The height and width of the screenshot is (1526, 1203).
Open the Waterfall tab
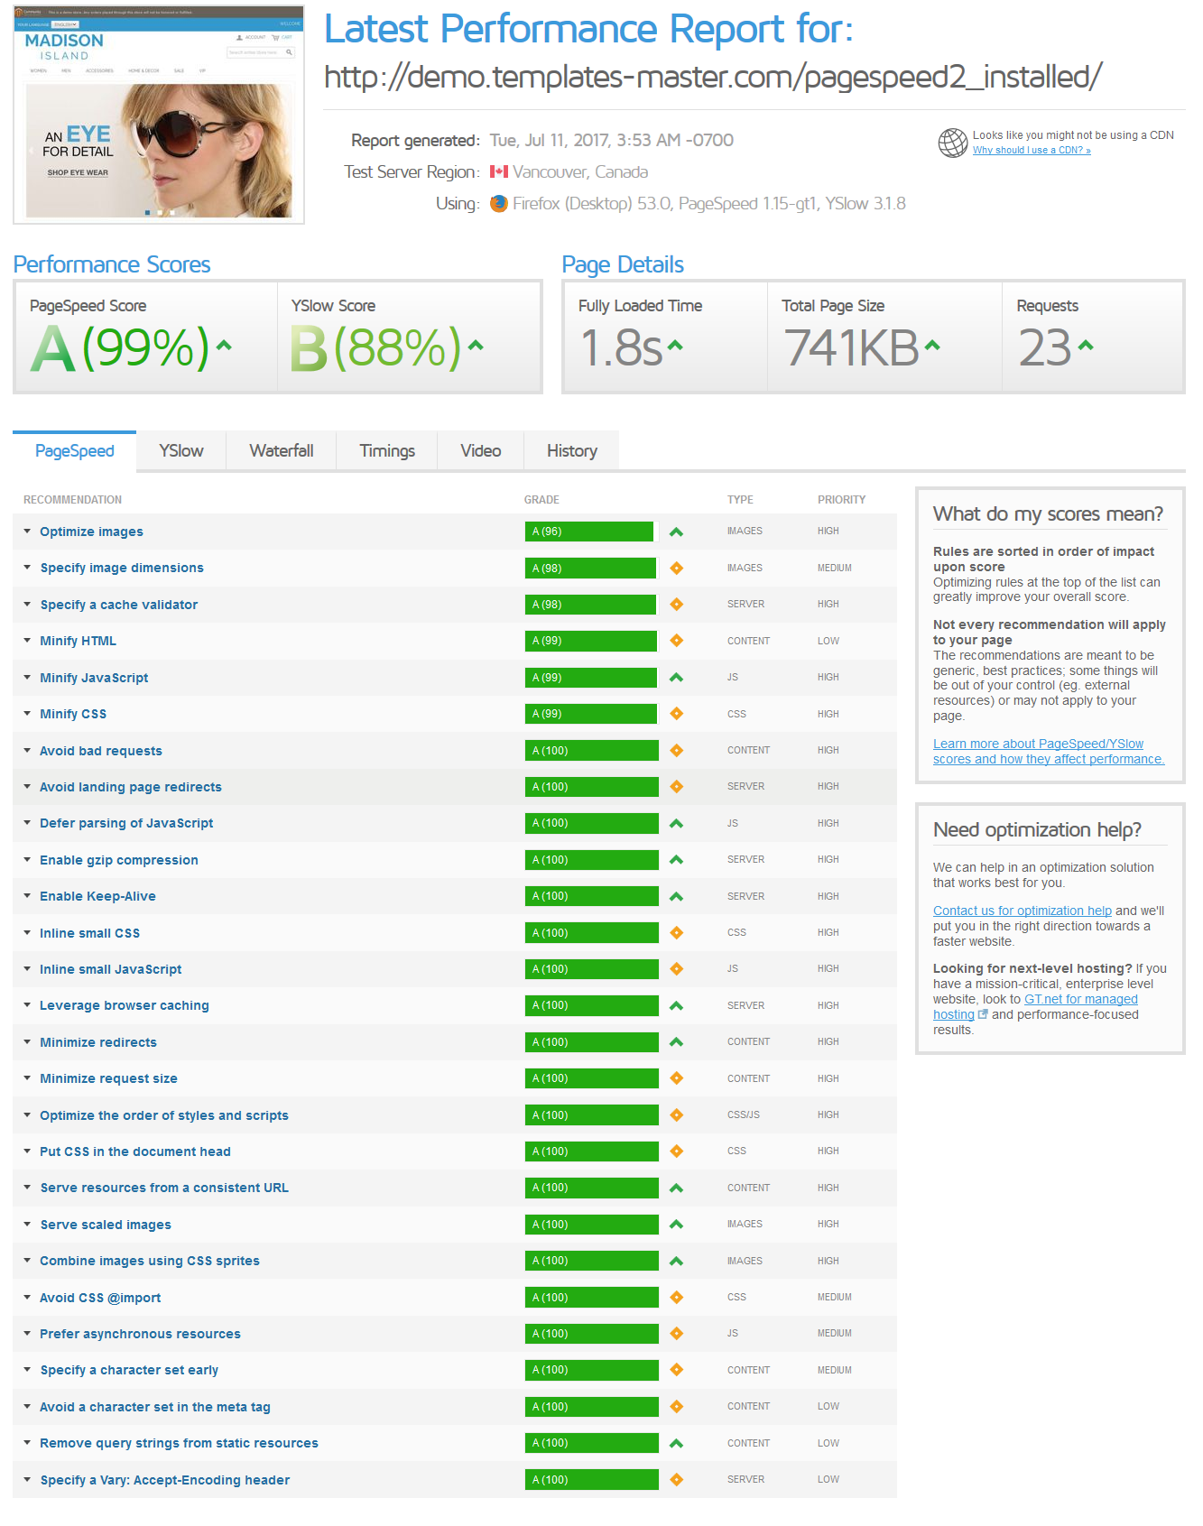pyautogui.click(x=281, y=451)
